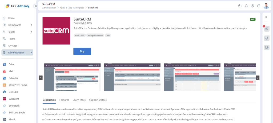Launch the Mautic app

pos(12,120)
